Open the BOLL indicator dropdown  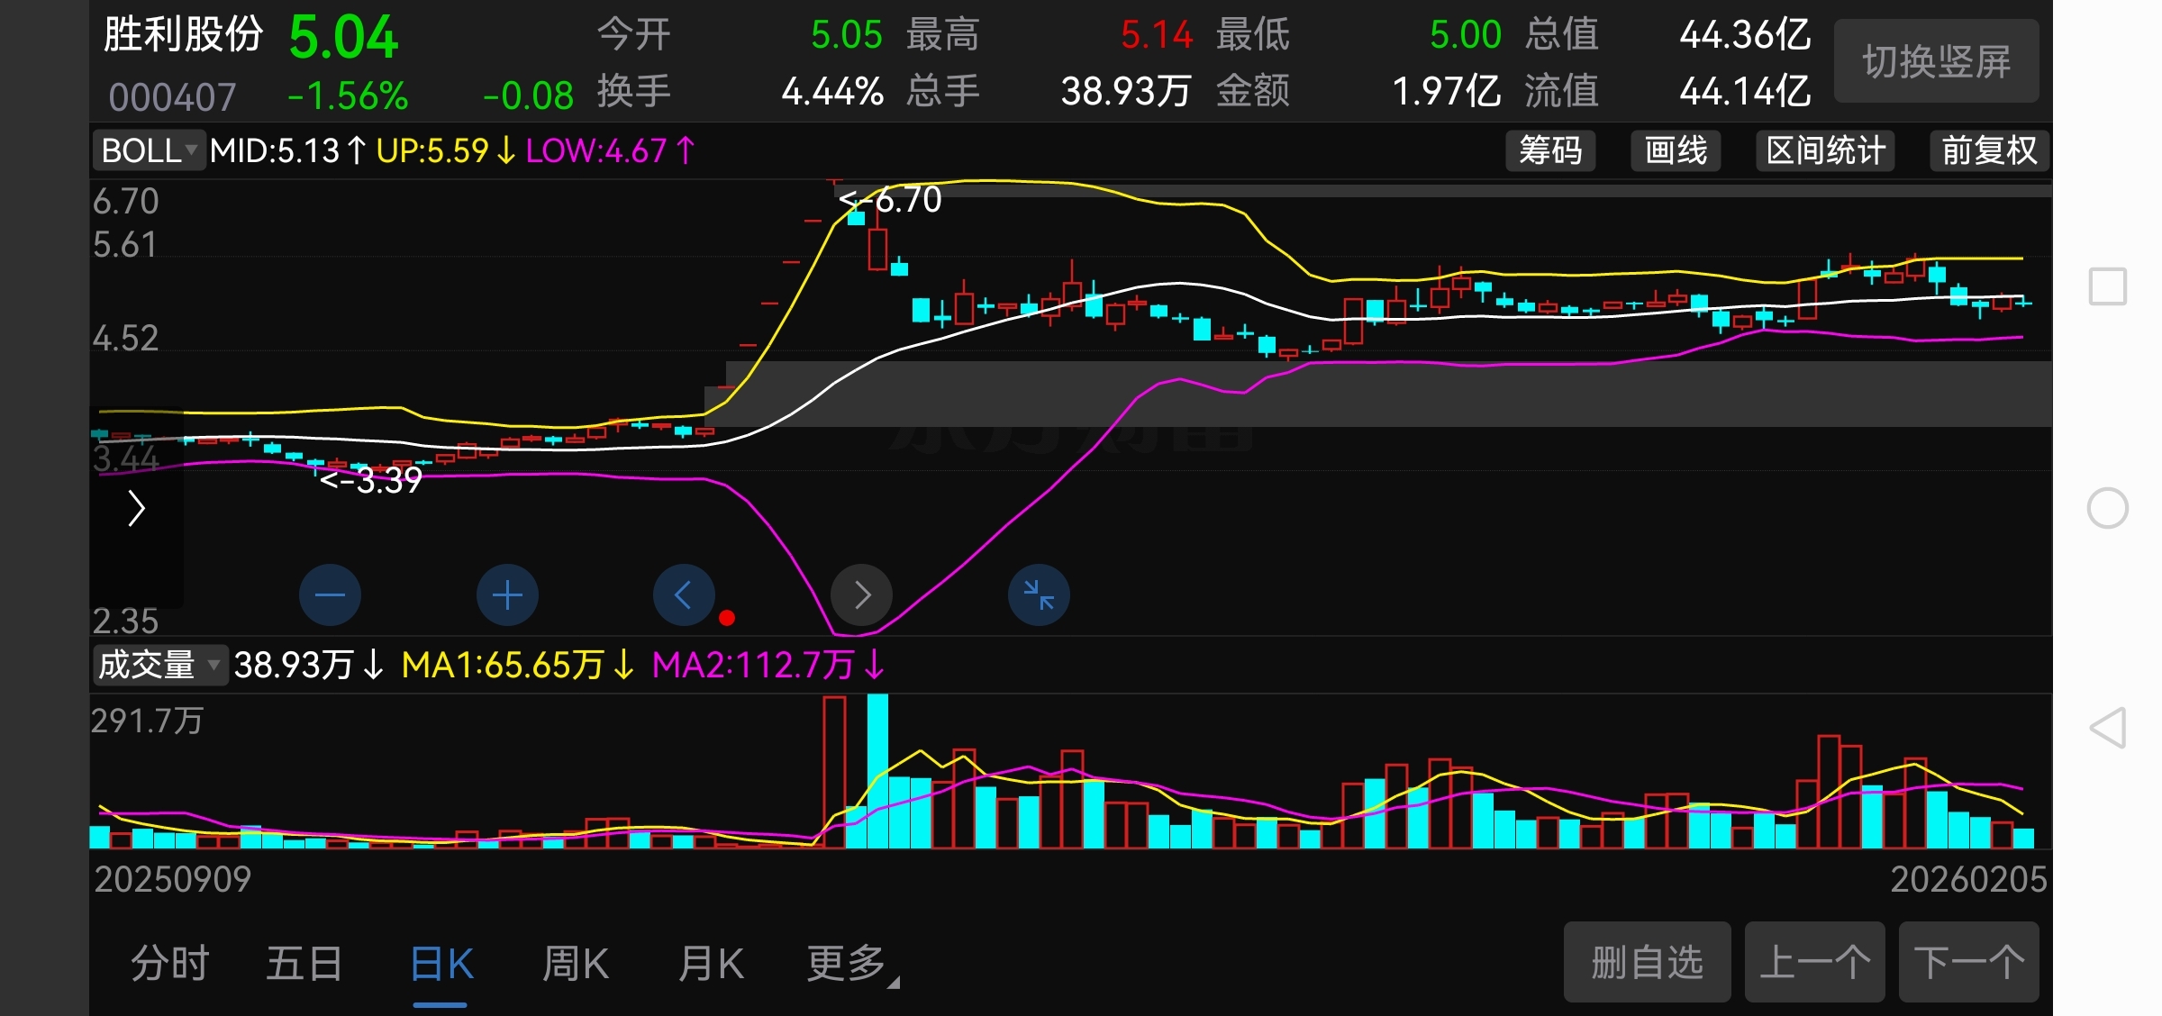click(150, 150)
